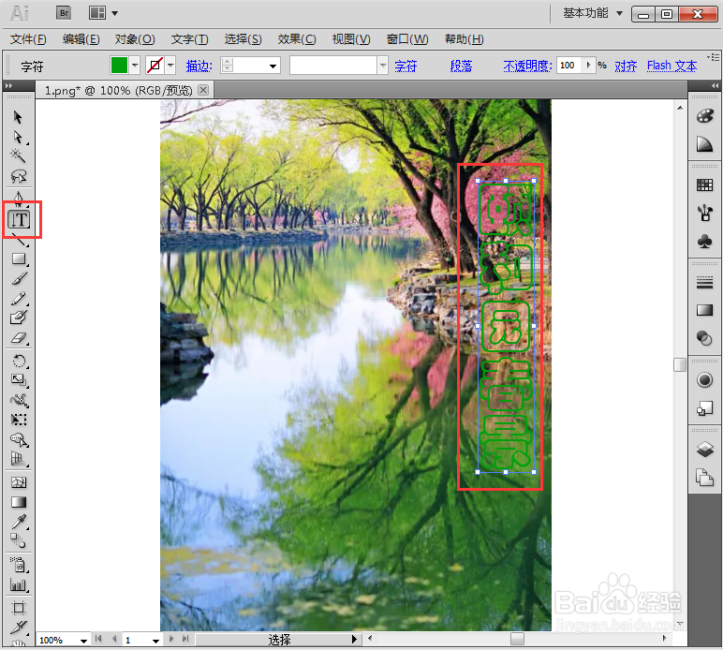The width and height of the screenshot is (723, 650).
Task: Open the stroke weight dropdown
Action: click(x=273, y=66)
